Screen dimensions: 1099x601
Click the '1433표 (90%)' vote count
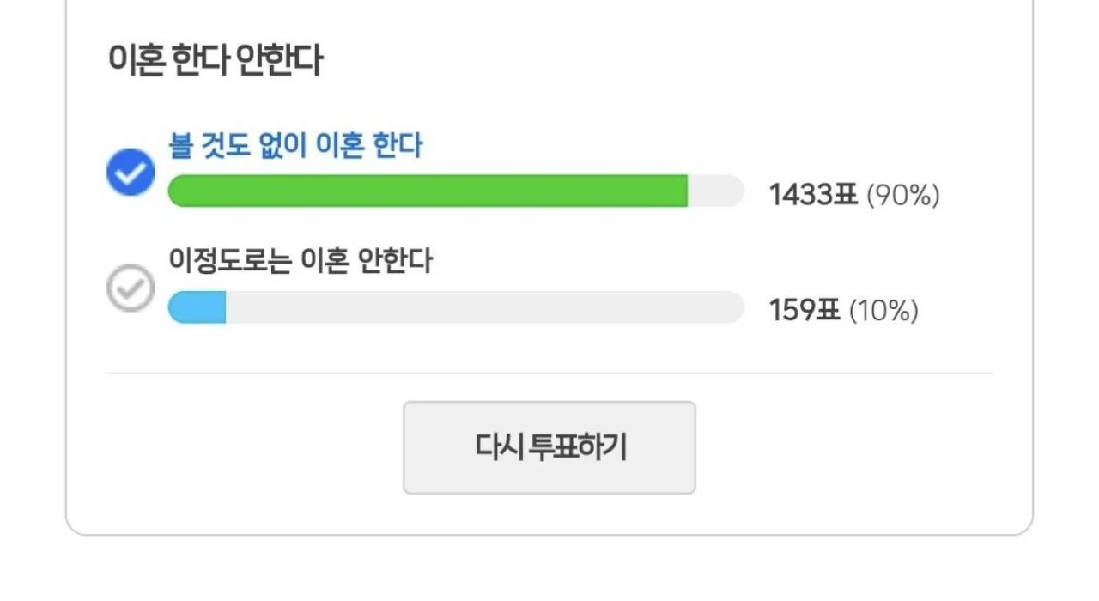(x=854, y=195)
